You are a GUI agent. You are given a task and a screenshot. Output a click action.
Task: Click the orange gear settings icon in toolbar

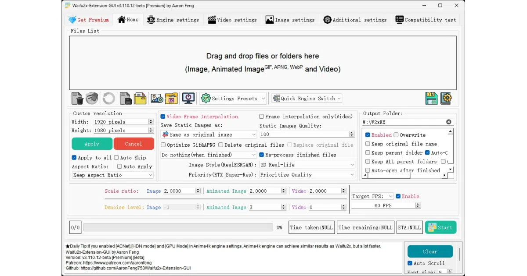point(446,98)
